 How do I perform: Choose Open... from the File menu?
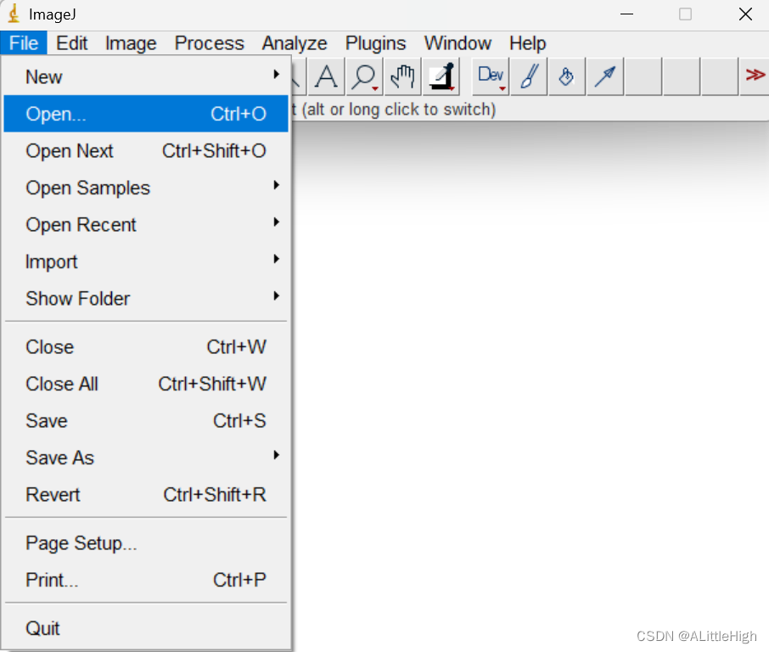point(146,114)
